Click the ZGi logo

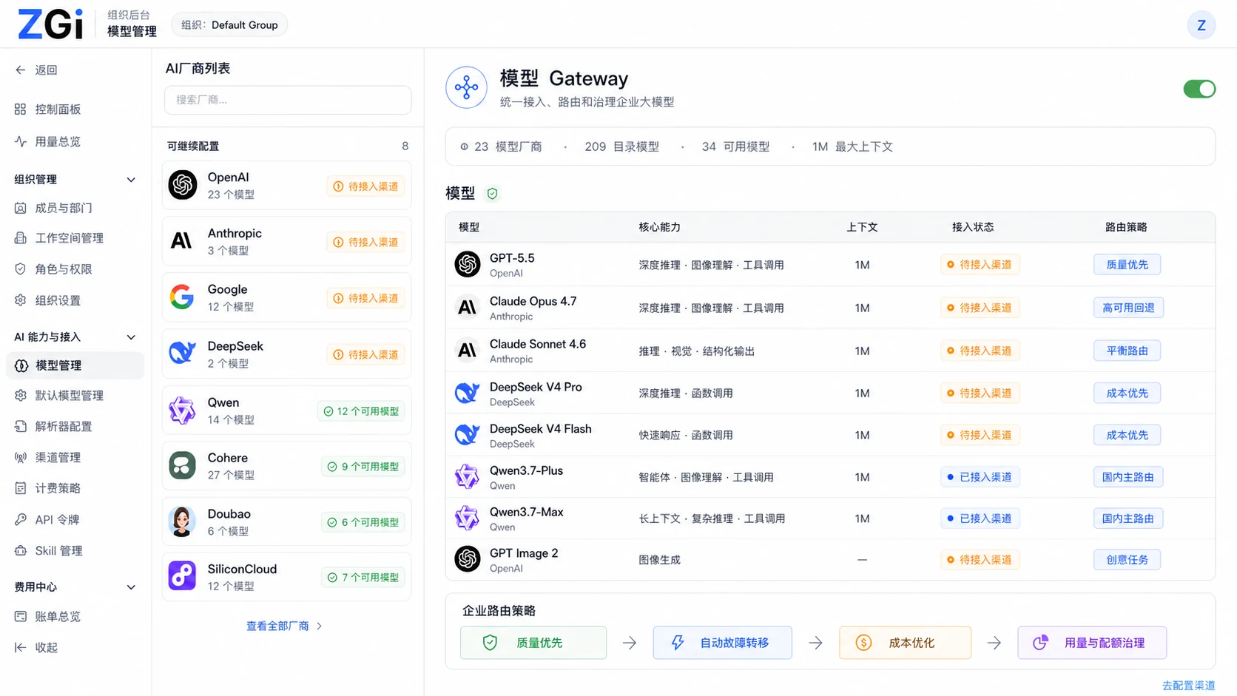[50, 24]
